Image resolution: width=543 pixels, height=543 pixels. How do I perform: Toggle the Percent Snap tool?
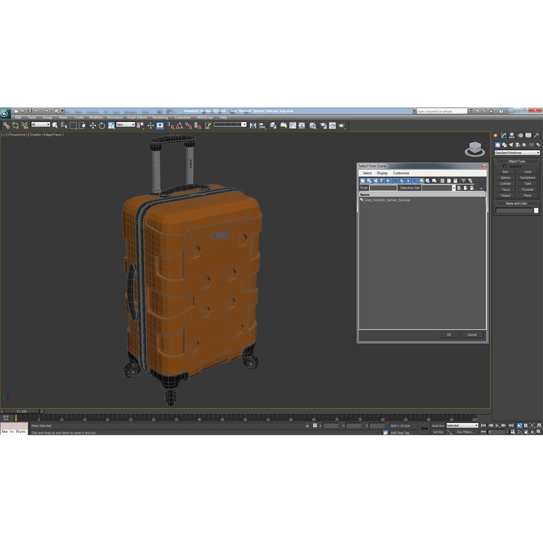pos(189,125)
